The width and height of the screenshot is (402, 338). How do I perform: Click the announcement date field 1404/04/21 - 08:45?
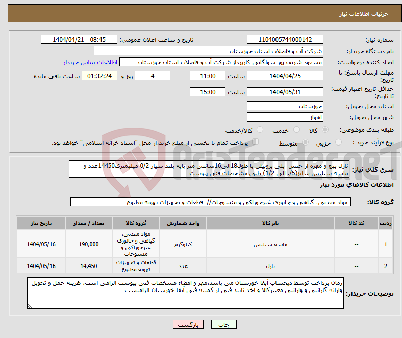(x=79, y=39)
